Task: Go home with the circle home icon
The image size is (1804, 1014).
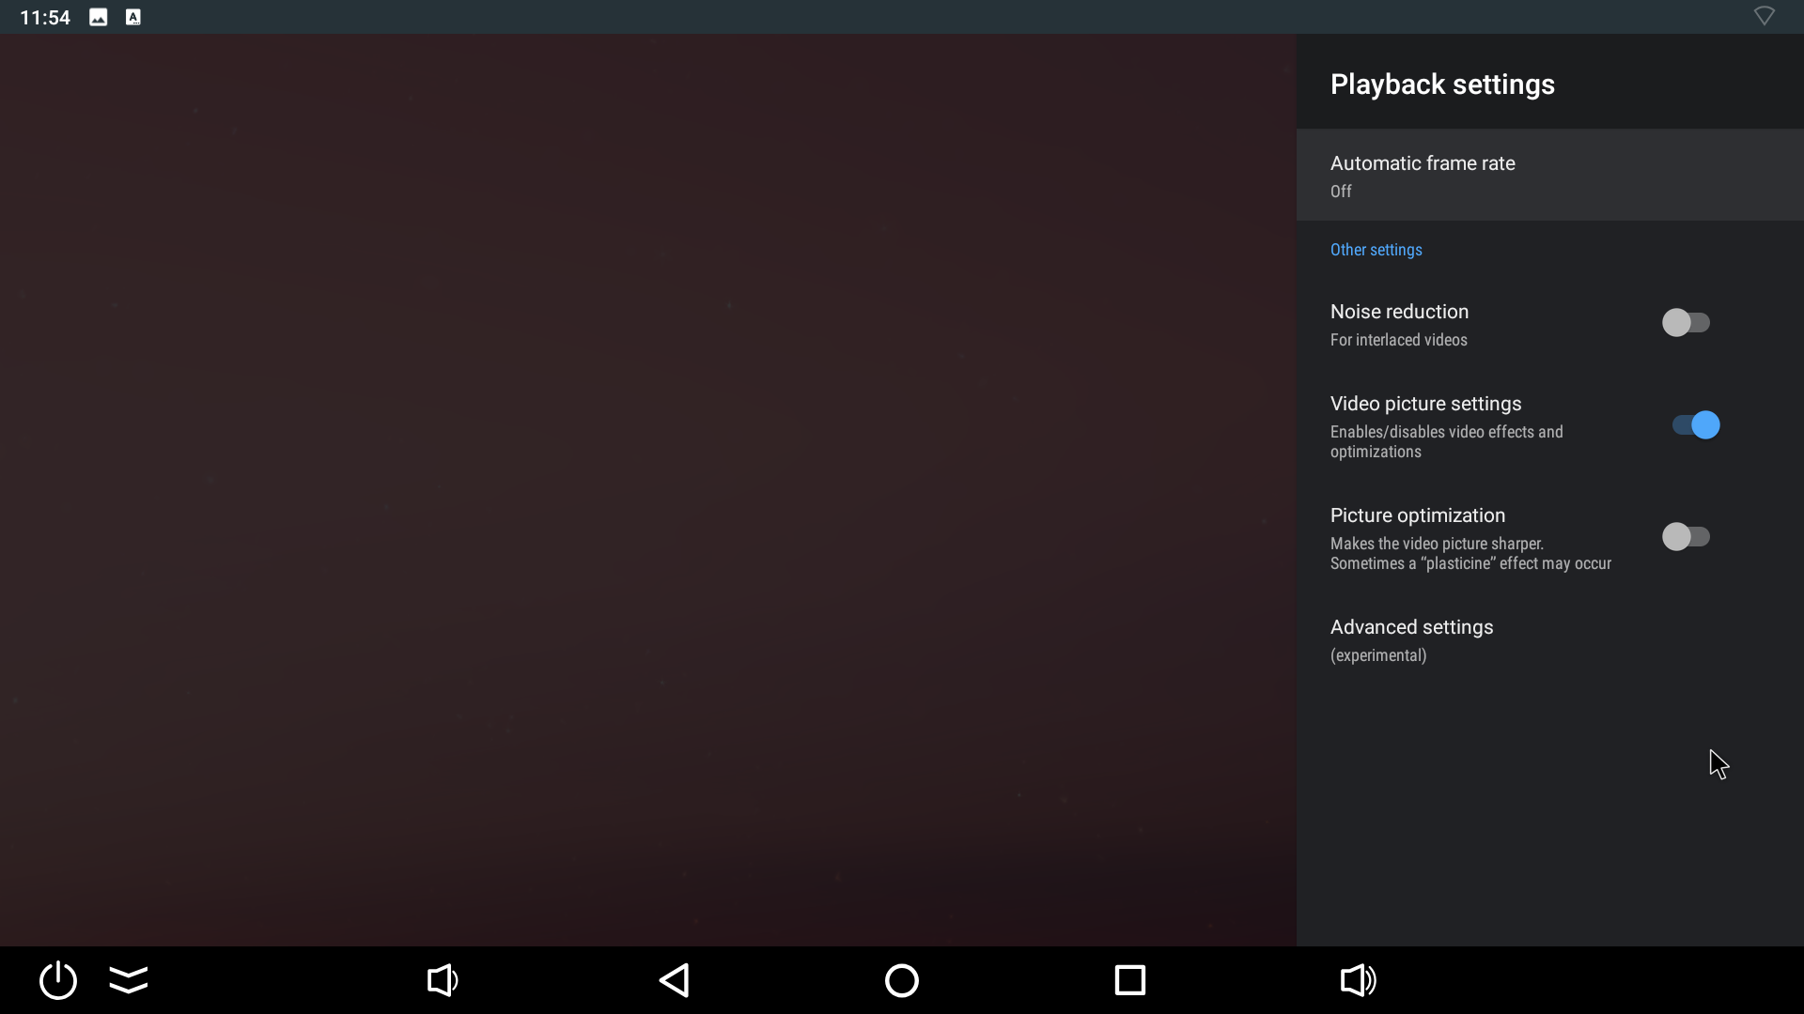Action: tap(902, 980)
